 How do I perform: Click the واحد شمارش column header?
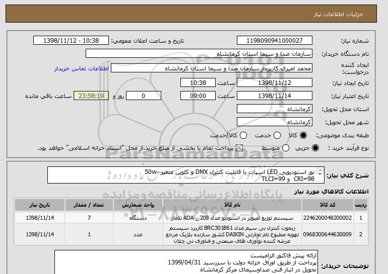138,205
